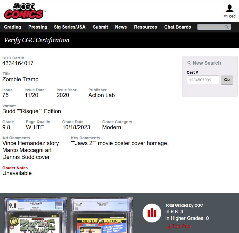Click the issue year 2020

pyautogui.click(x=63, y=95)
